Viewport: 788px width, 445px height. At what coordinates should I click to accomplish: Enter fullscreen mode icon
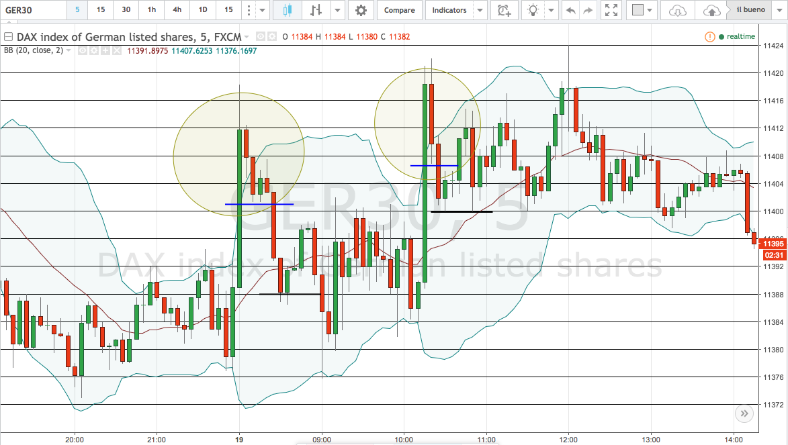coord(611,10)
